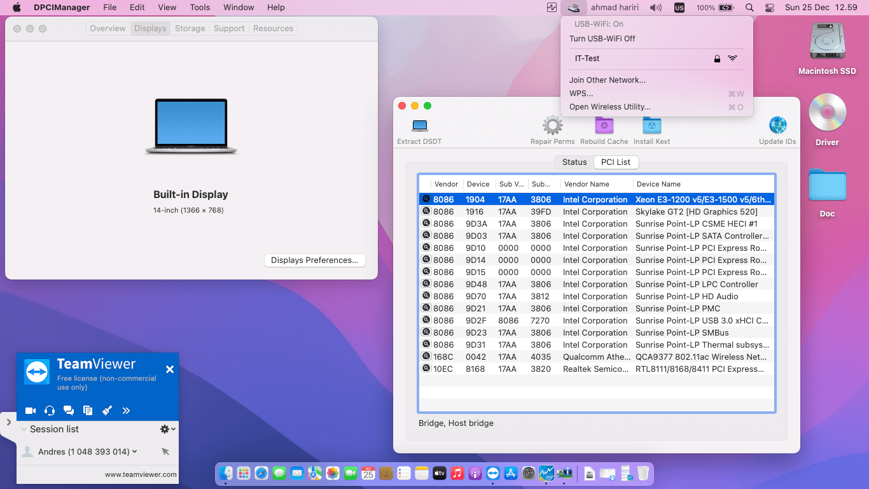The image size is (869, 489).
Task: Collapse TeamViewer panel side arrow
Action: point(8,422)
